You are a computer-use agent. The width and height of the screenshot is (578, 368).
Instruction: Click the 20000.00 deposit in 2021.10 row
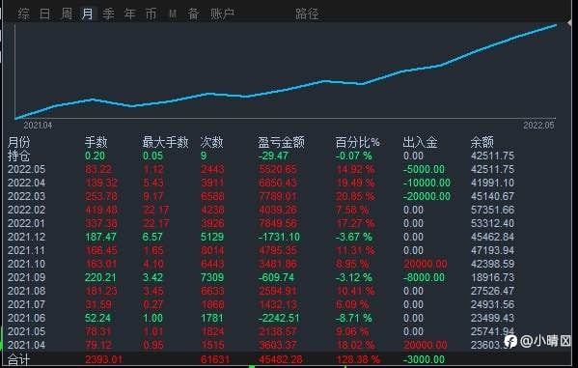click(x=425, y=265)
